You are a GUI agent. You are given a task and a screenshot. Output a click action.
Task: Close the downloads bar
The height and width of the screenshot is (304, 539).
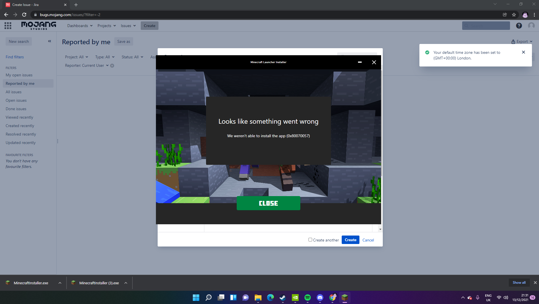click(x=535, y=283)
